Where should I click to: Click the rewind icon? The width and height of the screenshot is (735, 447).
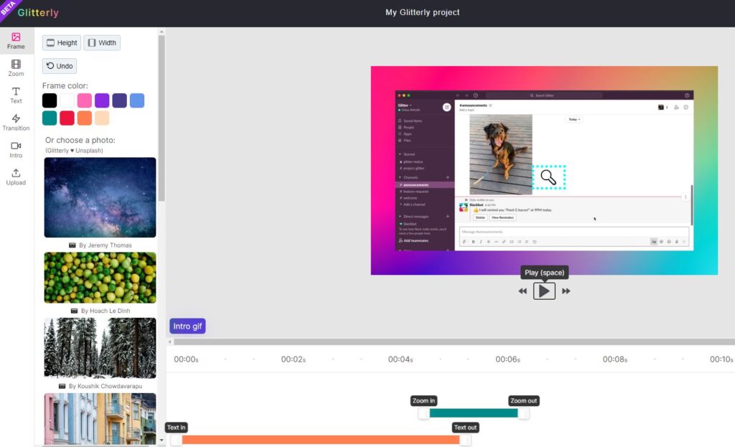coord(523,291)
